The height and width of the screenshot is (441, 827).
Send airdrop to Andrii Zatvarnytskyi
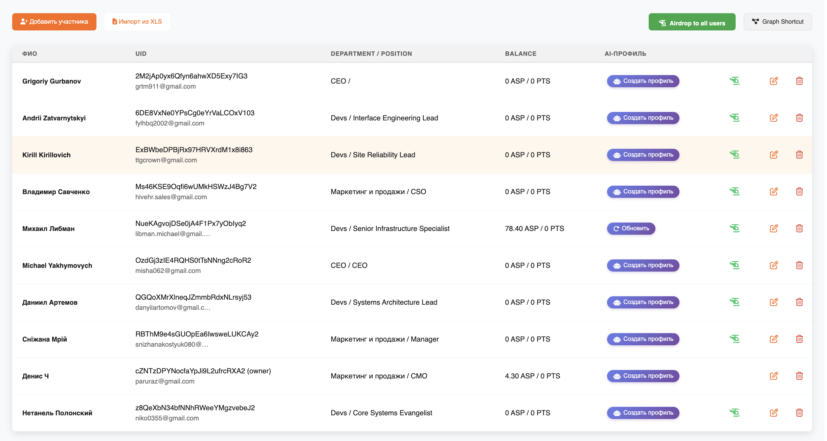coord(735,118)
